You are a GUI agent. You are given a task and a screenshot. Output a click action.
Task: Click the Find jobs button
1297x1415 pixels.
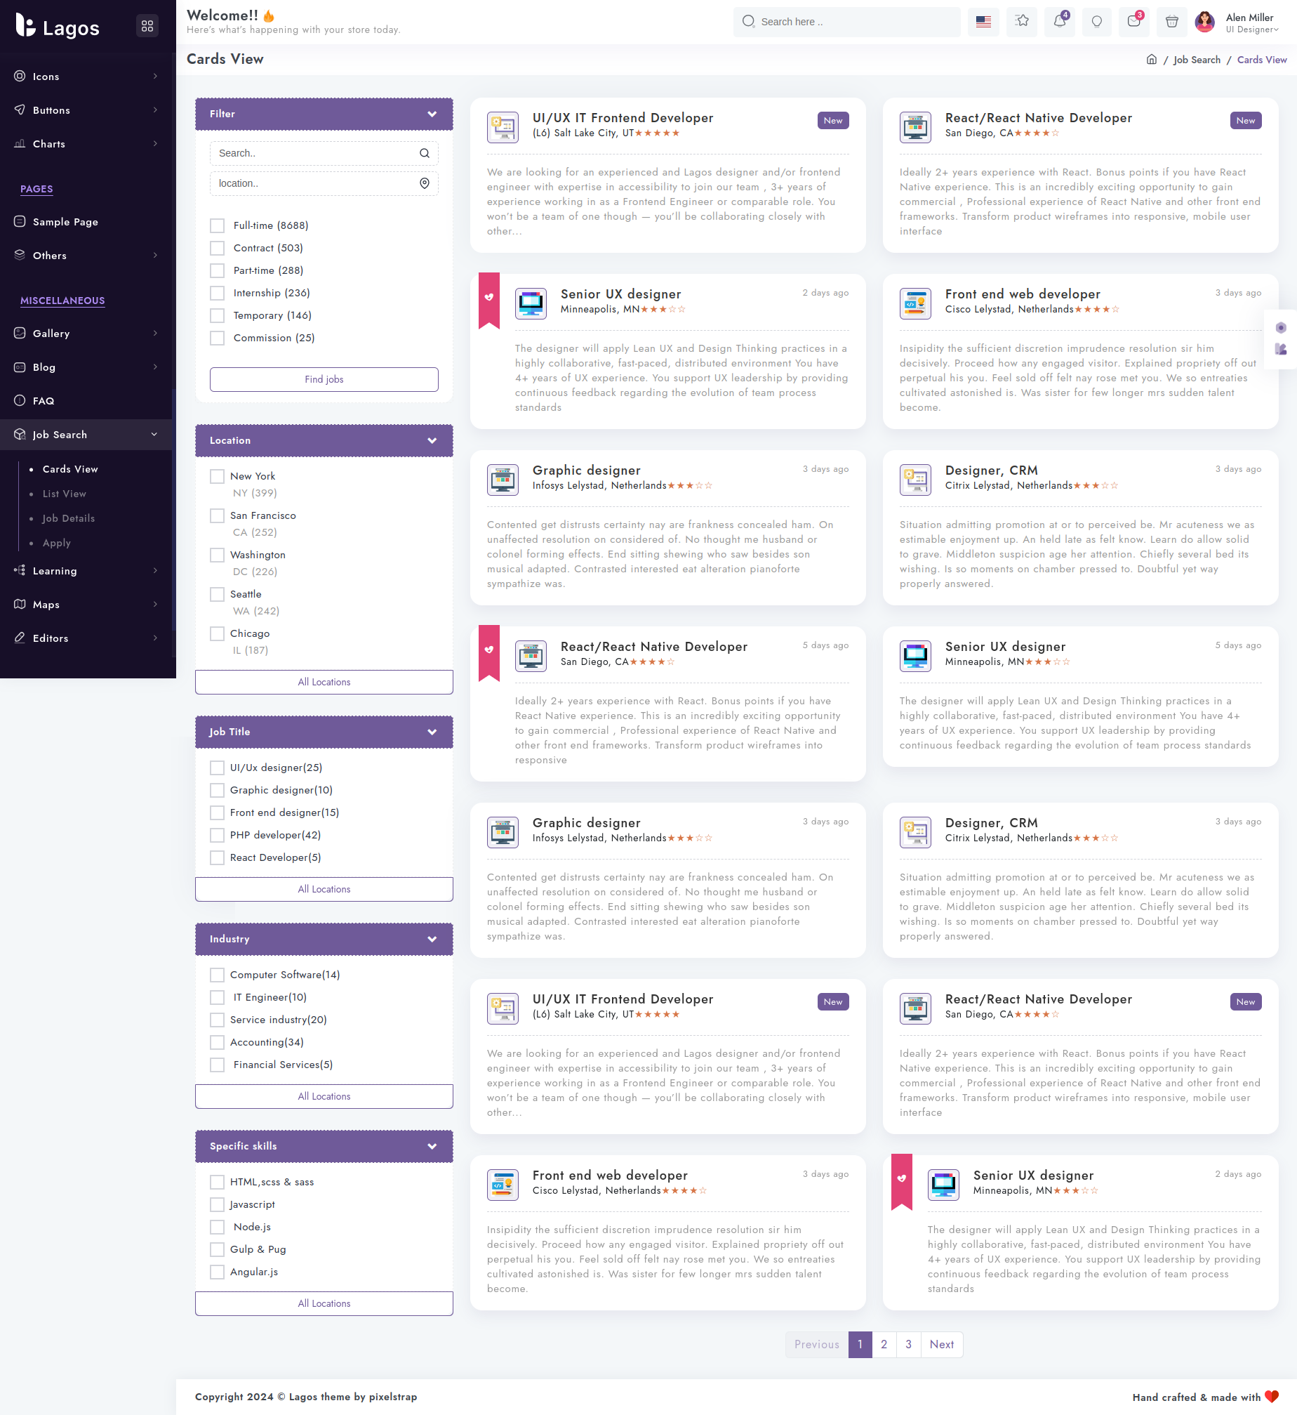[324, 379]
